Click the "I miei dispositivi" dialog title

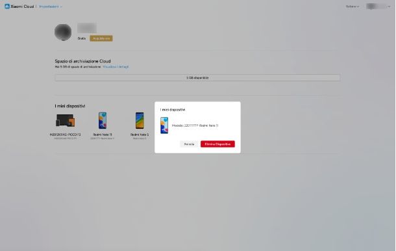coord(173,109)
